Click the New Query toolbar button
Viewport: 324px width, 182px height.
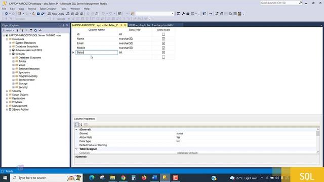tap(56, 14)
